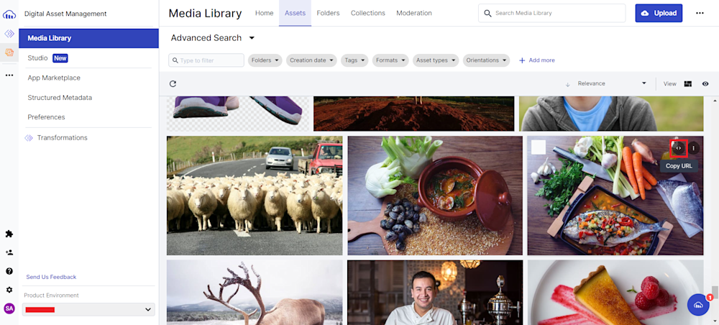
Task: Open the Orientations filter dropdown
Action: click(486, 60)
